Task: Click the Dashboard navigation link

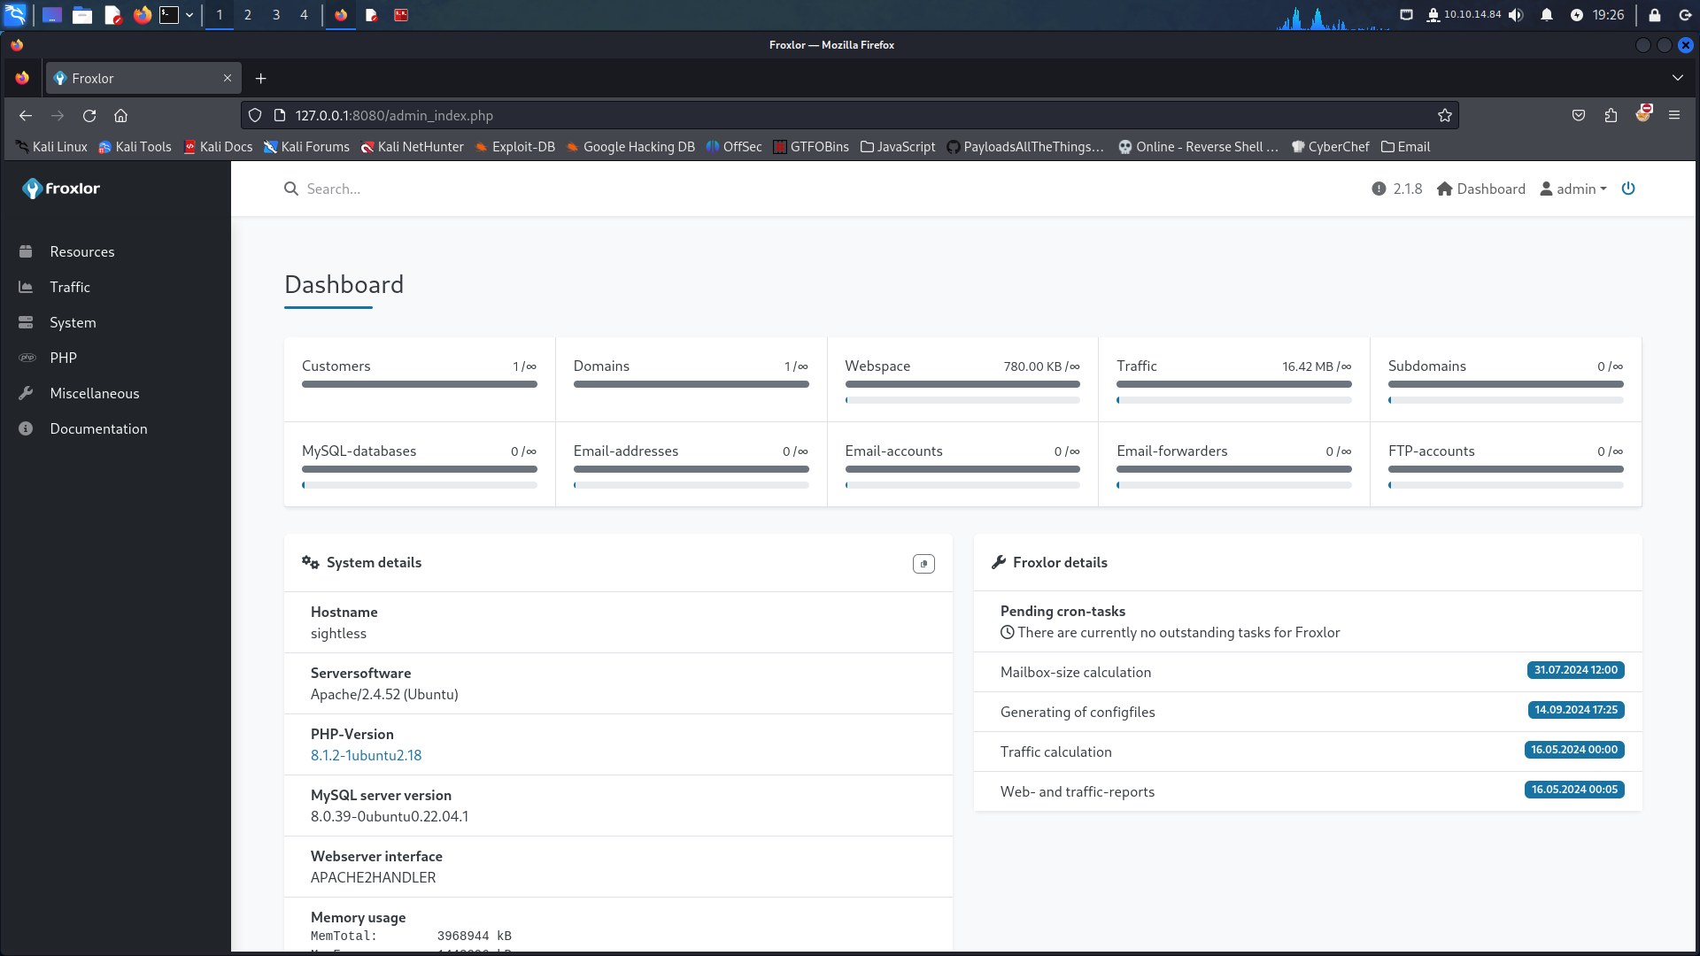Action: [x=1481, y=188]
